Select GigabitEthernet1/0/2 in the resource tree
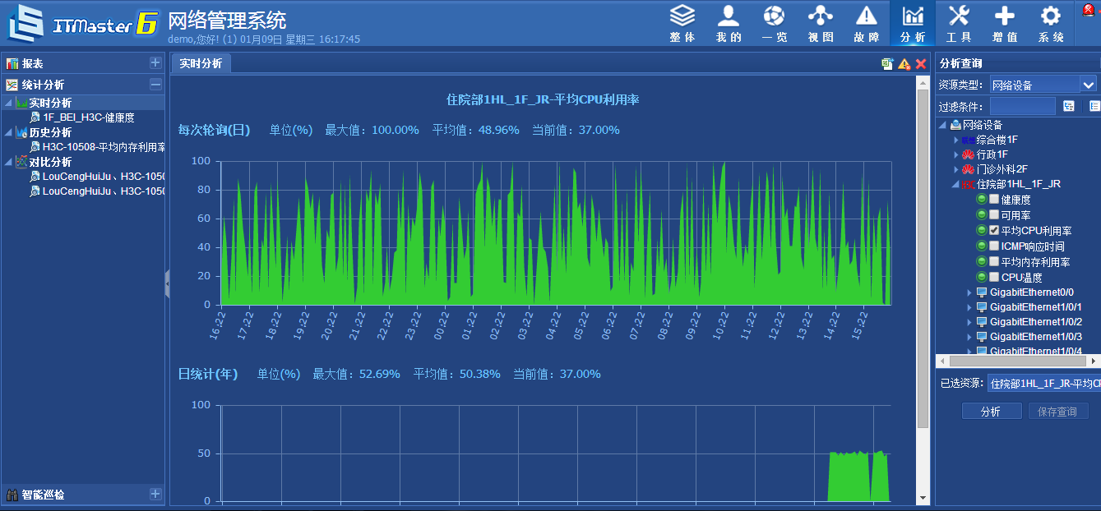This screenshot has height=511, width=1101. click(1036, 322)
